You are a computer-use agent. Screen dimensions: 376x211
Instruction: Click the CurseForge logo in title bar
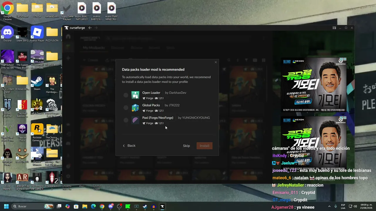pos(75,28)
